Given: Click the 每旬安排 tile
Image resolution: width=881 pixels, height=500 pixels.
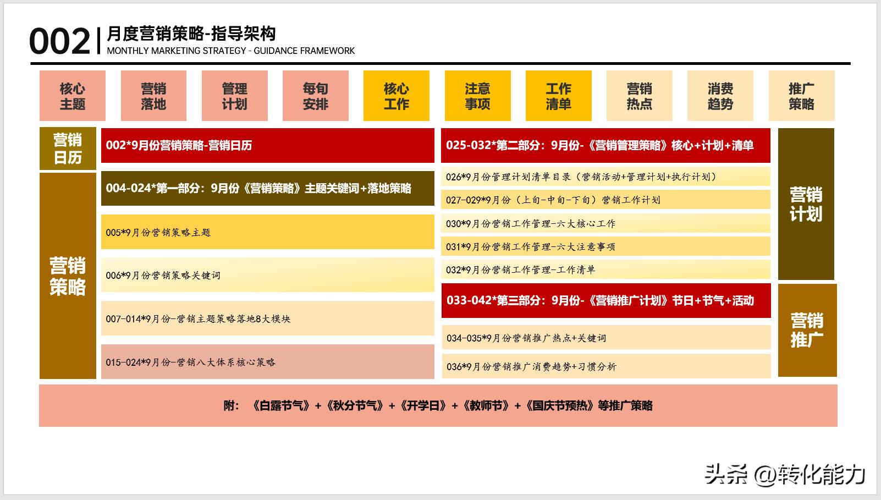Looking at the screenshot, I should point(315,95).
